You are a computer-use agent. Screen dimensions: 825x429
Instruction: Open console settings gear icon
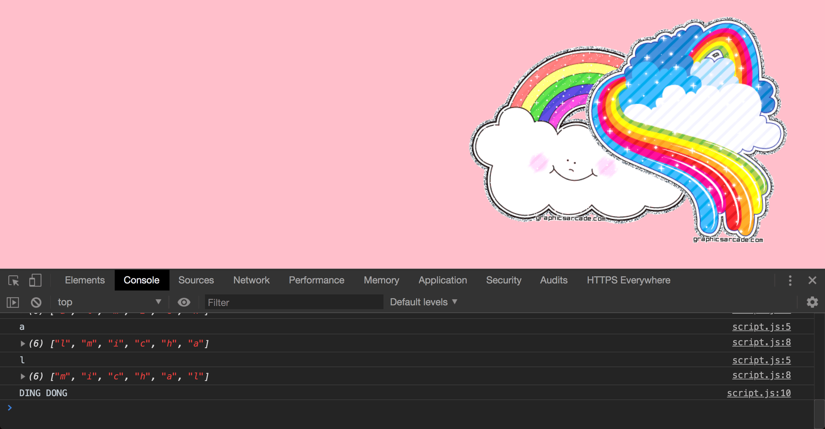(812, 302)
